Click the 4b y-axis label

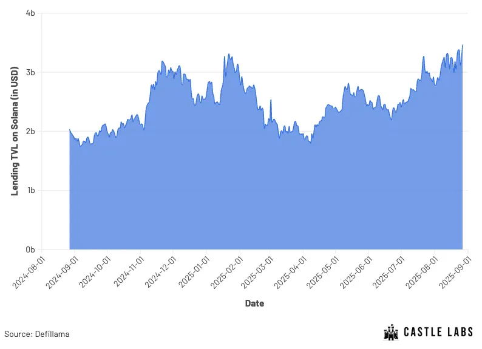tap(30, 13)
